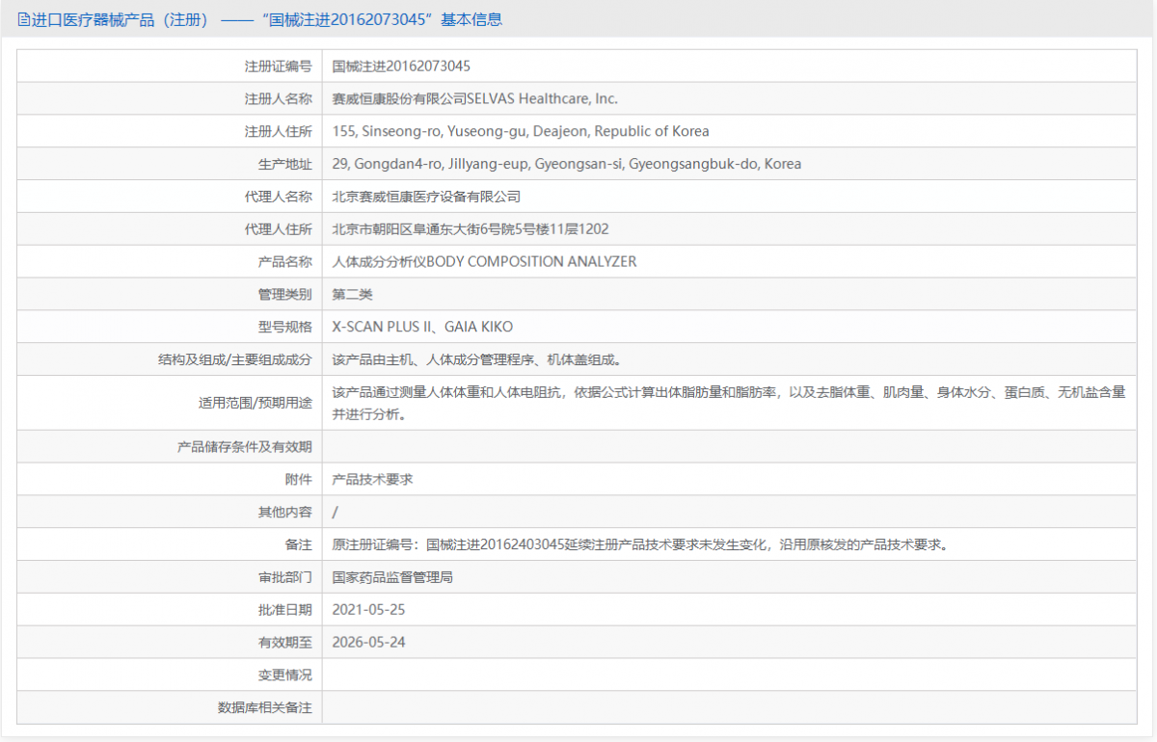The image size is (1157, 742).
Task: Select the 管理类别 value "第二类"
Action: pos(352,294)
